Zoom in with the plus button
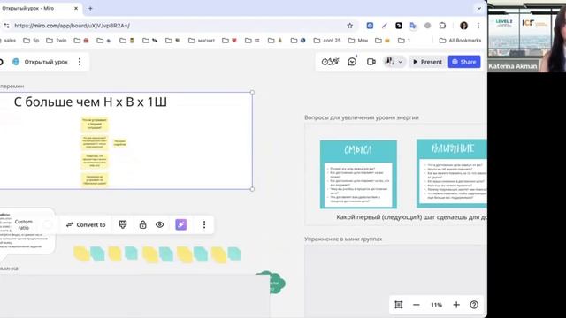This screenshot has height=318, width=566. tap(456, 305)
